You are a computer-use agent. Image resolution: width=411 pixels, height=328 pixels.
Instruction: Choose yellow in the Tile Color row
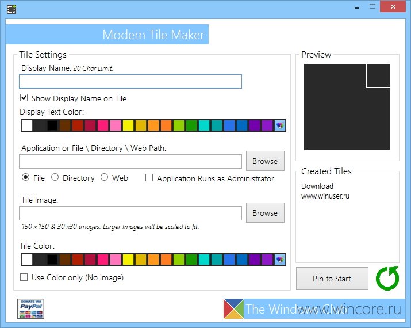[x=128, y=260]
